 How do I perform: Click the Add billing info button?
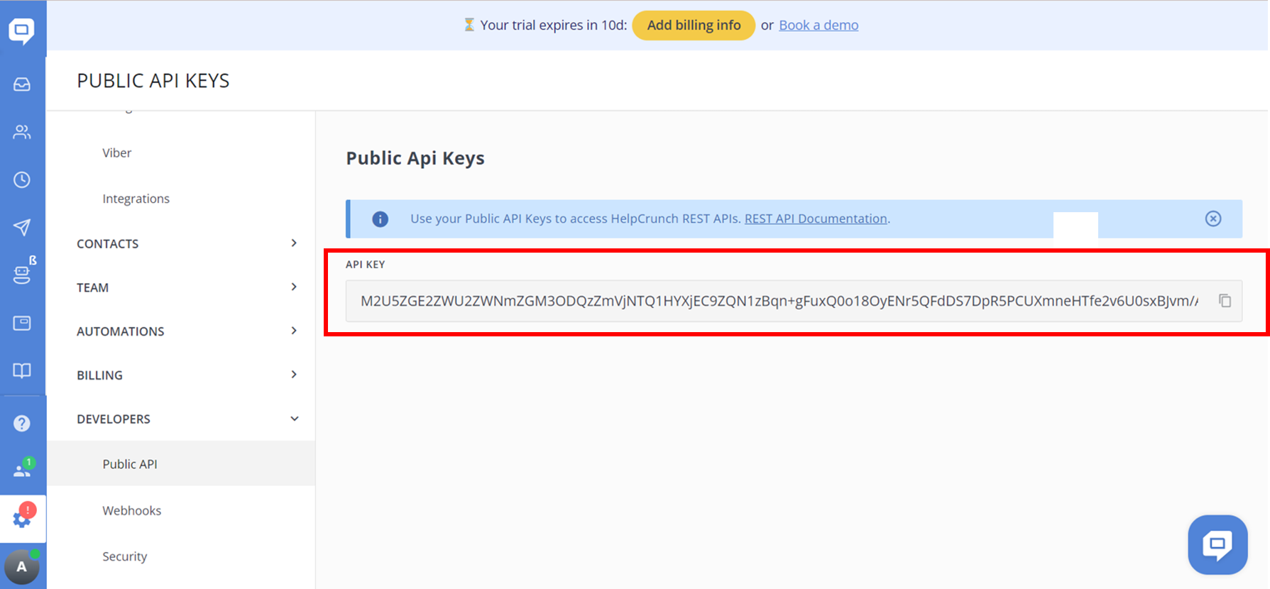(x=693, y=26)
